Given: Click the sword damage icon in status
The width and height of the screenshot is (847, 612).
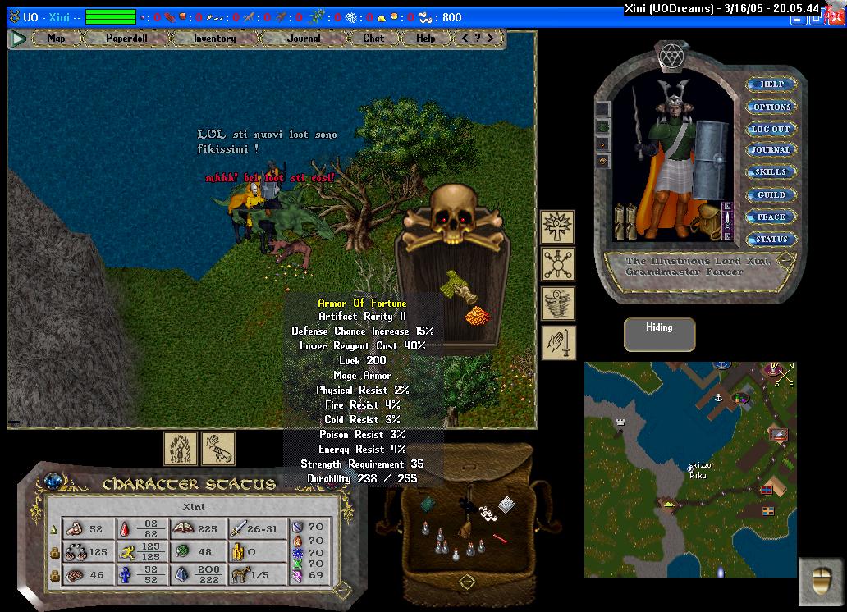Looking at the screenshot, I should [x=238, y=528].
